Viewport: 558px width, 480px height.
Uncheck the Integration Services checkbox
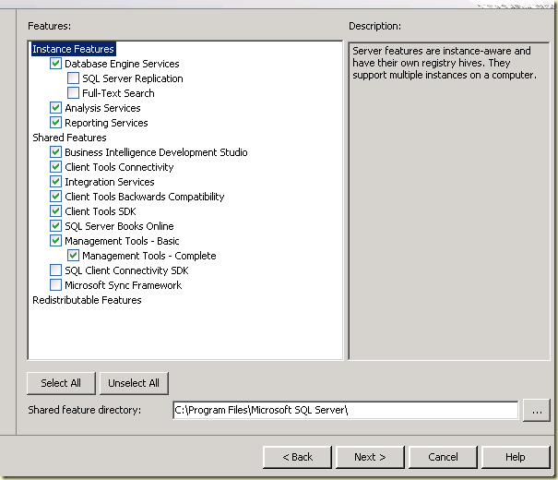pyautogui.click(x=55, y=182)
